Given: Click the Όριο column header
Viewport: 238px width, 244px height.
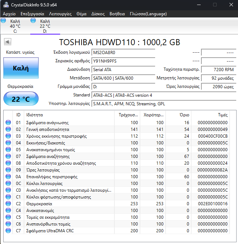Looking at the screenshot, I should [178, 115].
